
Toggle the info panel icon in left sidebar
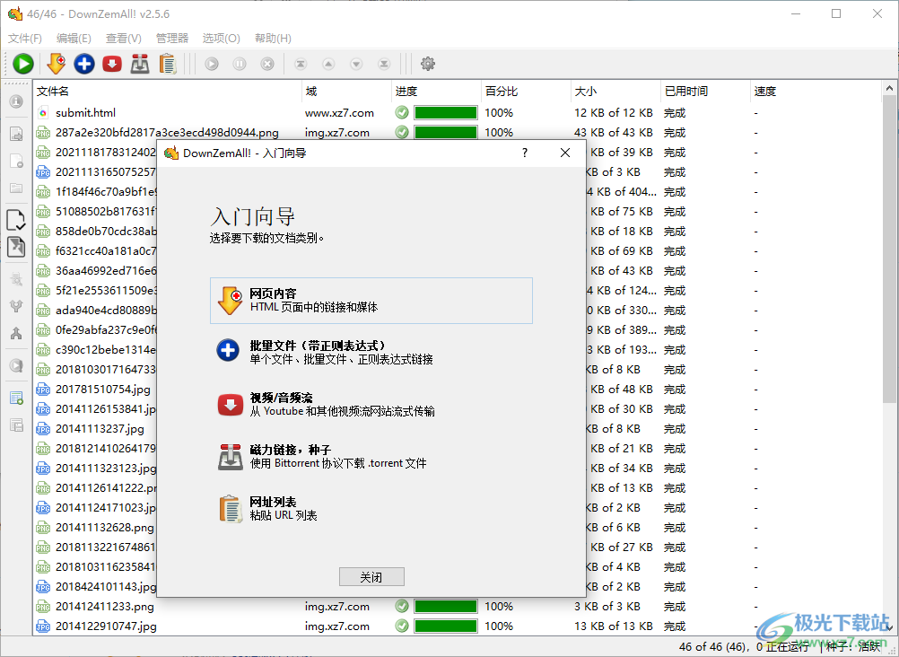coord(16,101)
